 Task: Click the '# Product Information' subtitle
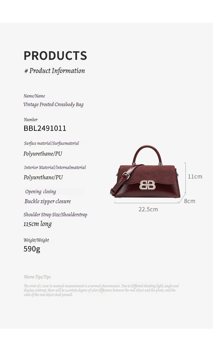coord(55,71)
